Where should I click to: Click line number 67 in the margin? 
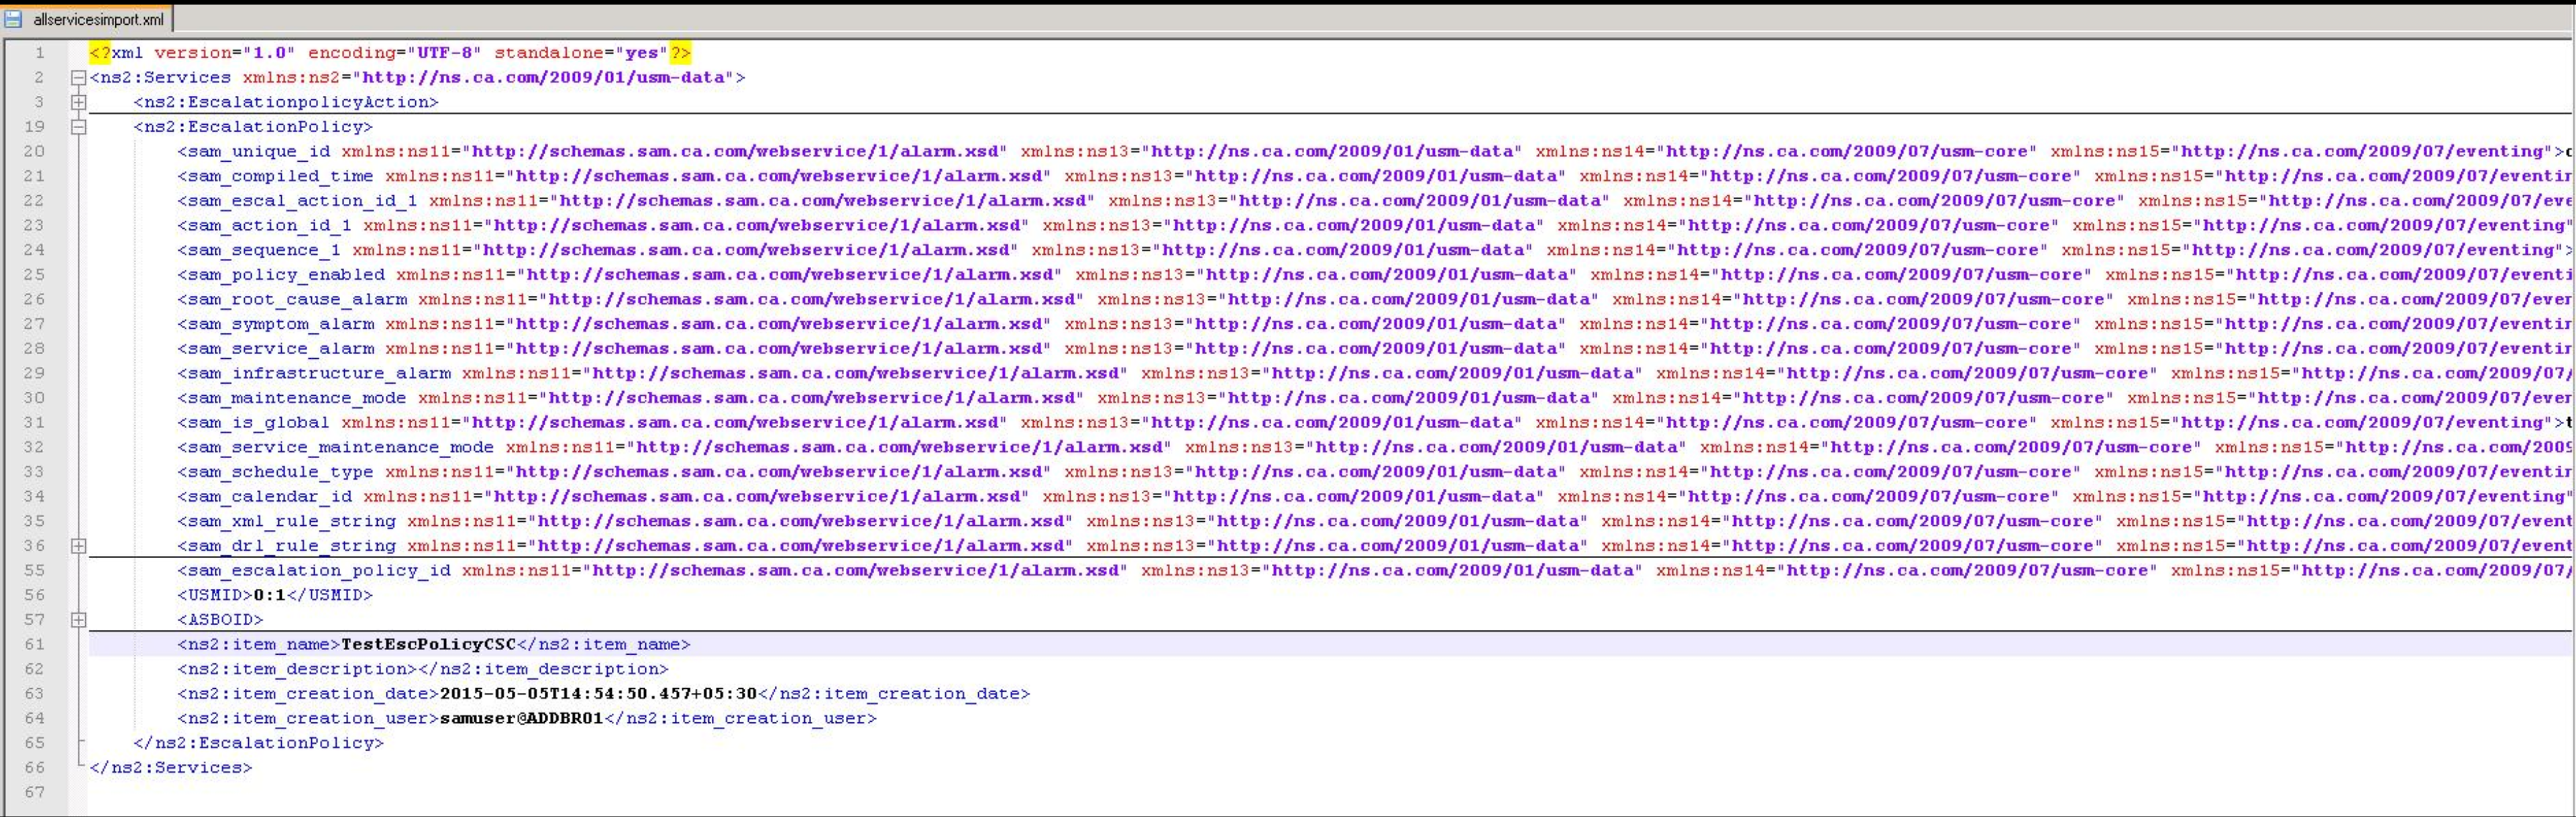(34, 792)
